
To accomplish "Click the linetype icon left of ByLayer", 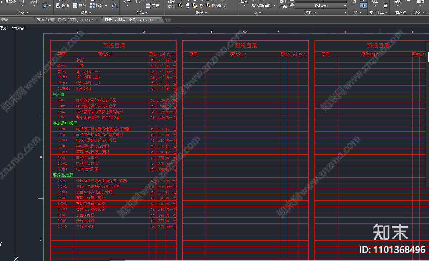I will [292, 6].
